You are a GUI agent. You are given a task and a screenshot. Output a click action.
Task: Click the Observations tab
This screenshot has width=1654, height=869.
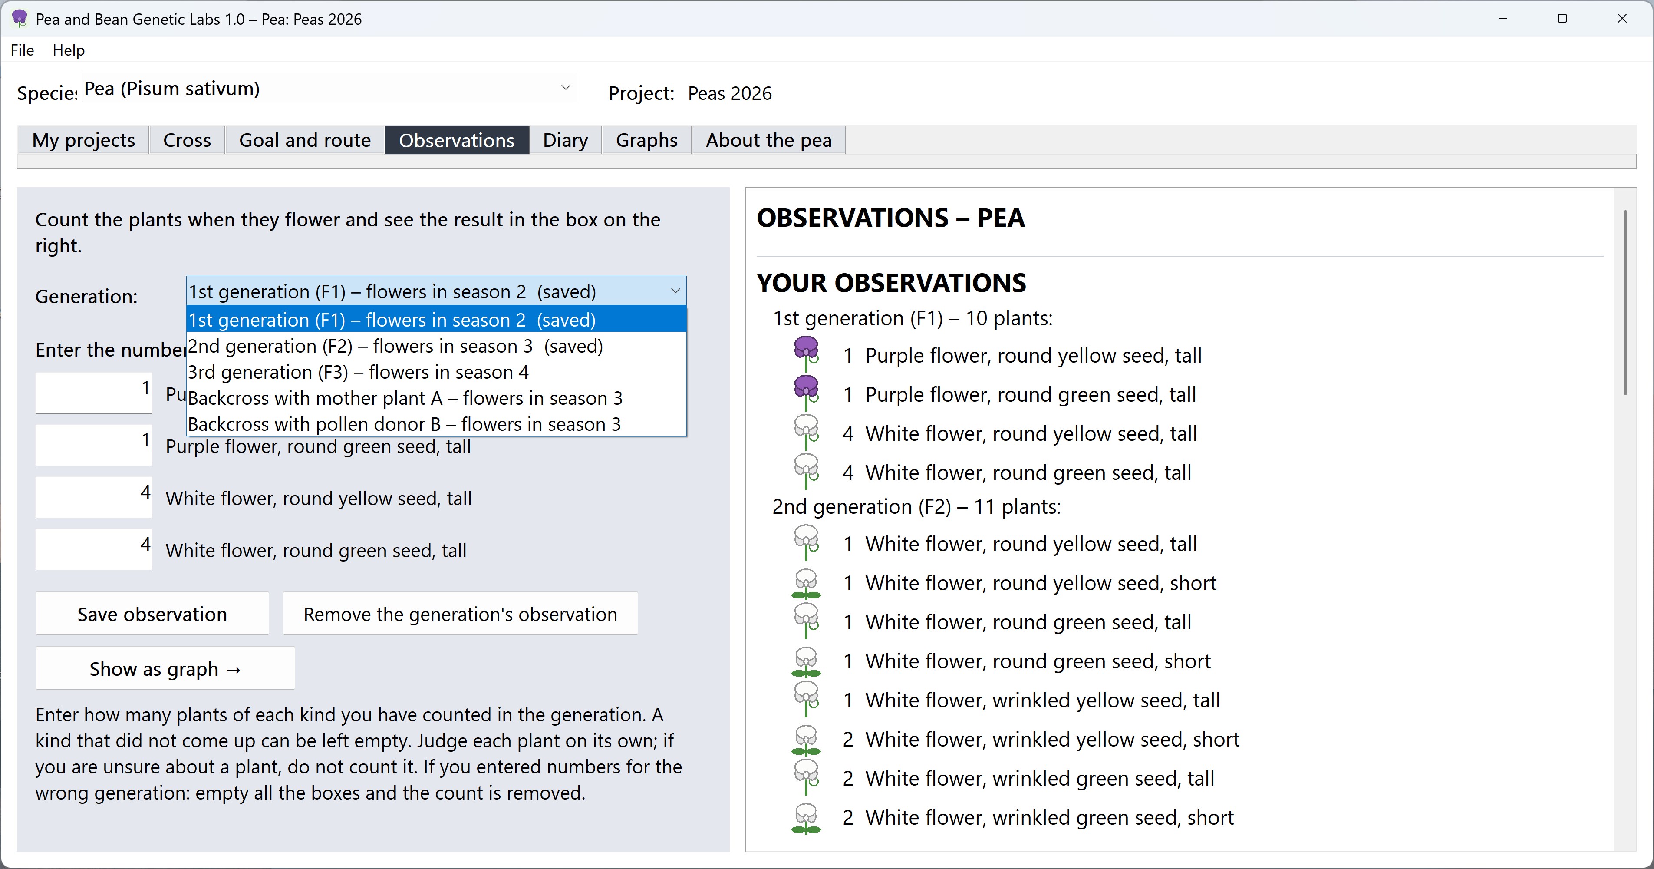pos(457,140)
